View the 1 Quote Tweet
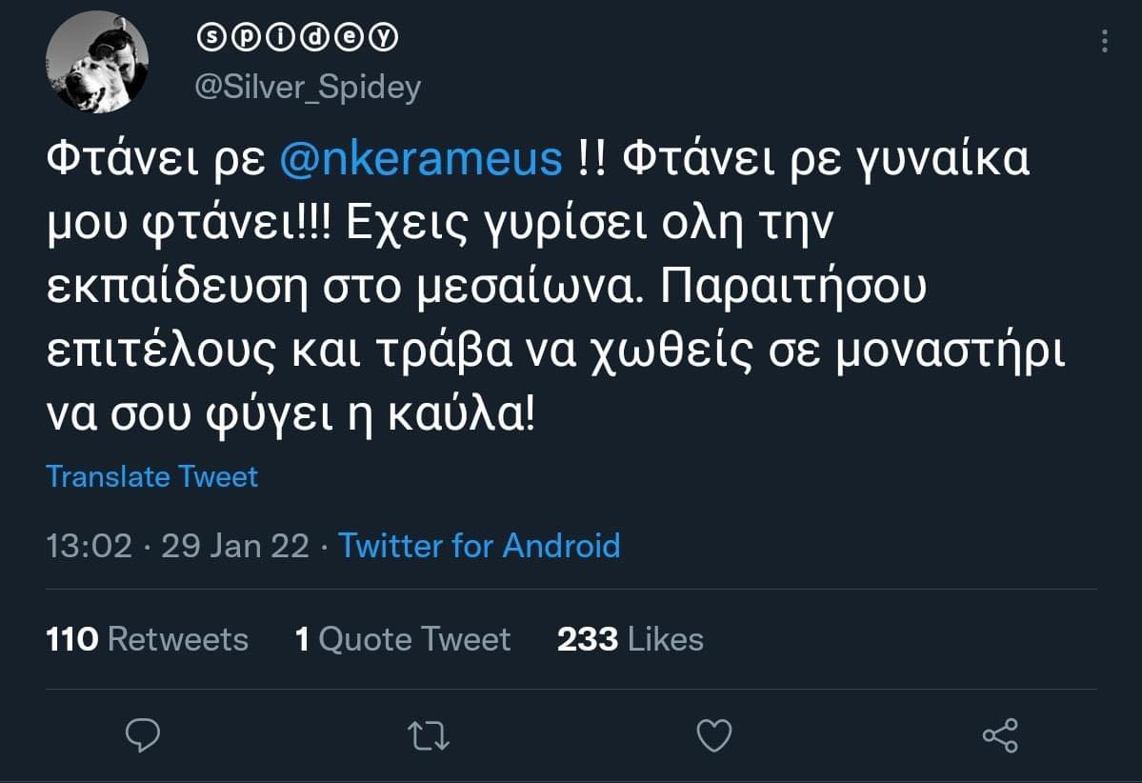Image resolution: width=1142 pixels, height=783 pixels. tap(403, 639)
